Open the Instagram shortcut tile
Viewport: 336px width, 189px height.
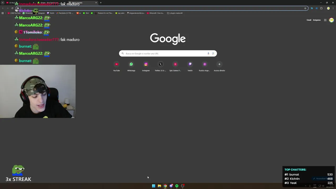pyautogui.click(x=146, y=66)
